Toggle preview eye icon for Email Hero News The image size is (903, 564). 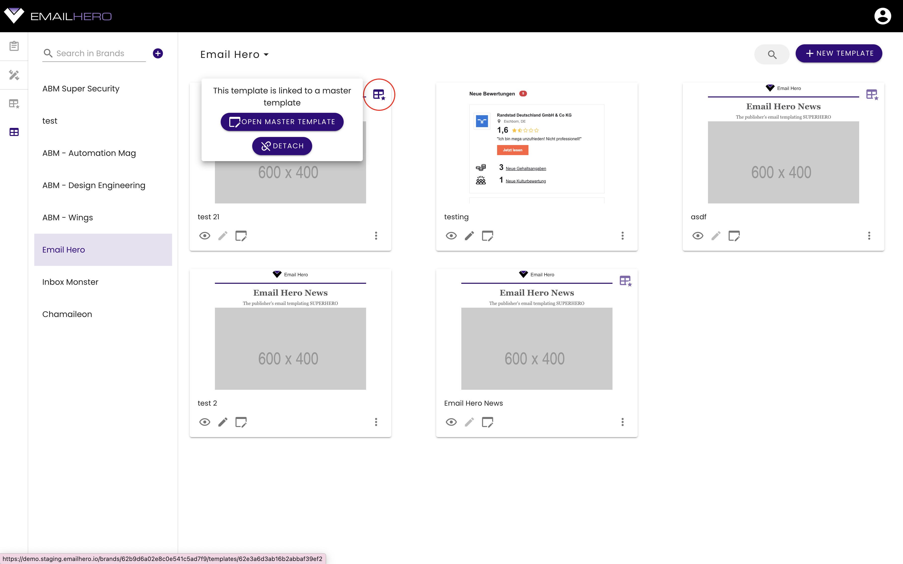coord(451,422)
